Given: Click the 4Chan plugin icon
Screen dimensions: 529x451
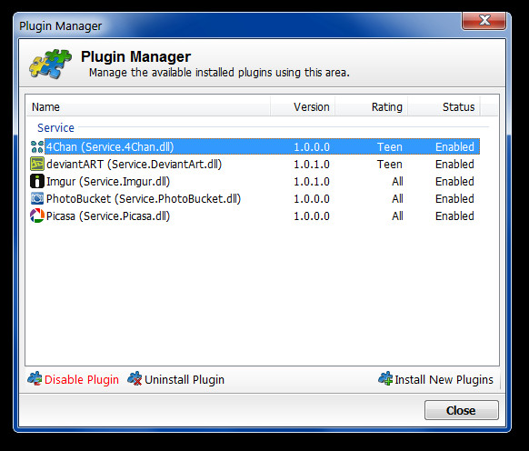Looking at the screenshot, I should point(37,146).
